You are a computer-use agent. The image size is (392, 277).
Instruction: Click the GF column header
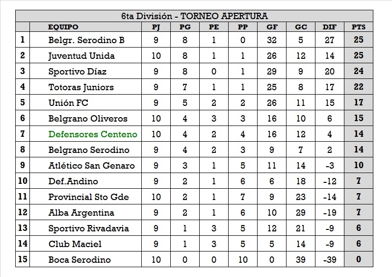click(272, 27)
